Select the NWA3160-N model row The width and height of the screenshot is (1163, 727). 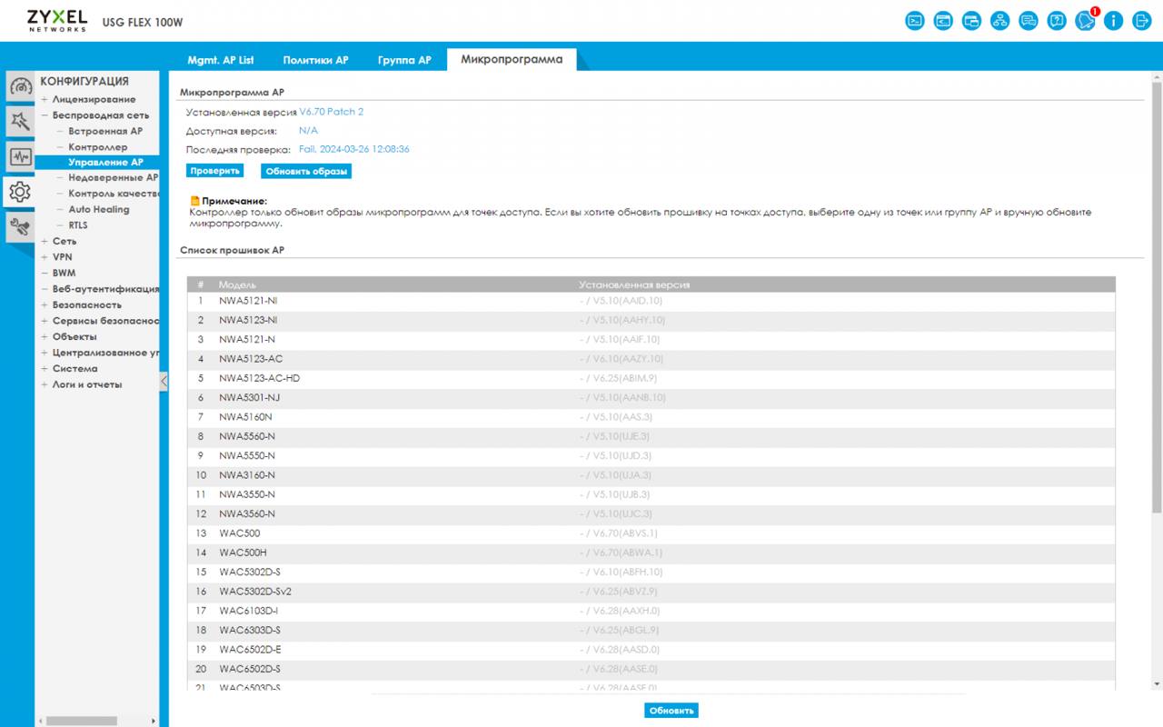(x=651, y=475)
